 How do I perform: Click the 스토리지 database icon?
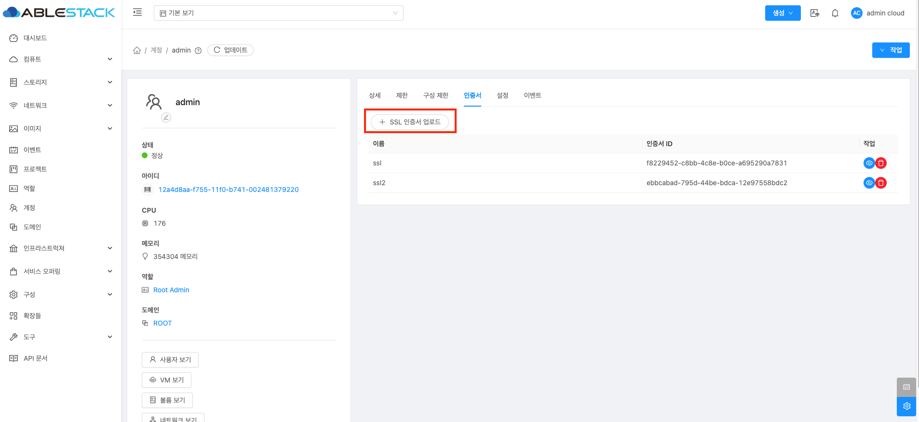(x=14, y=82)
